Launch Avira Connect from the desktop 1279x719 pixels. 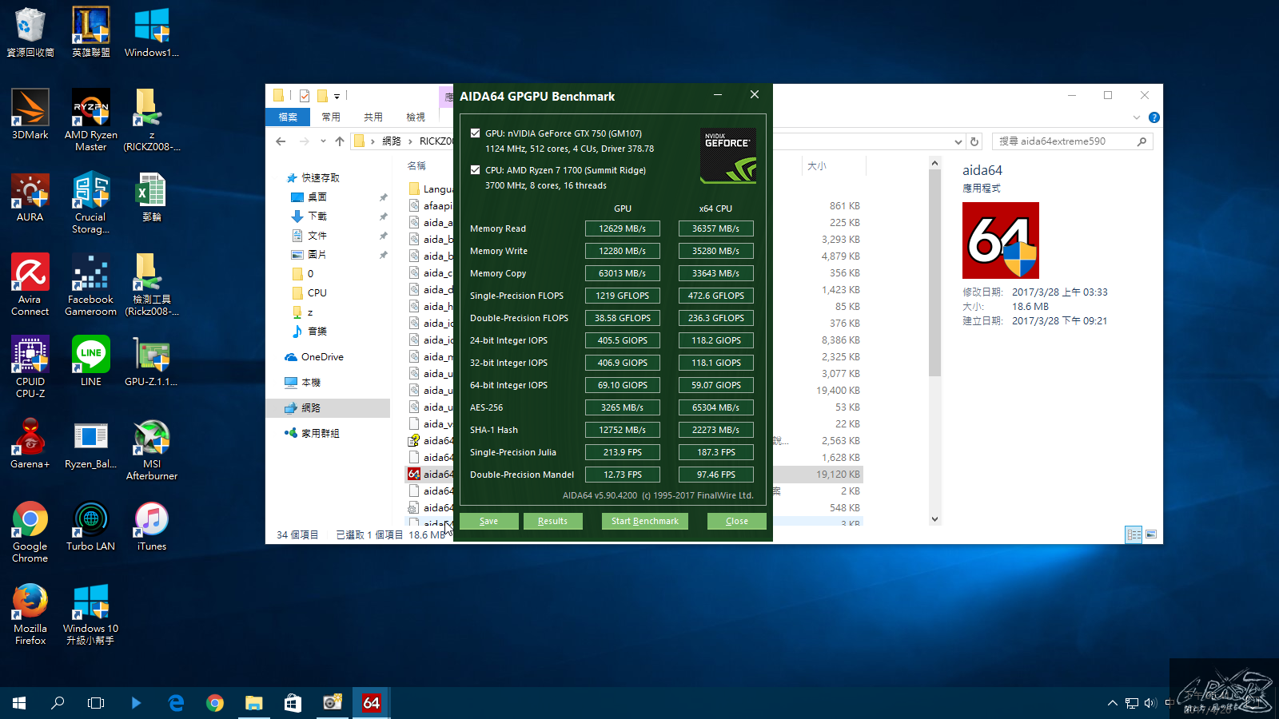[30, 285]
